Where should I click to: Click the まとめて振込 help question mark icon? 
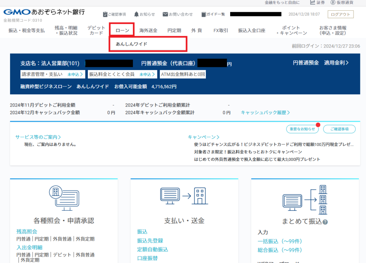point(325,222)
